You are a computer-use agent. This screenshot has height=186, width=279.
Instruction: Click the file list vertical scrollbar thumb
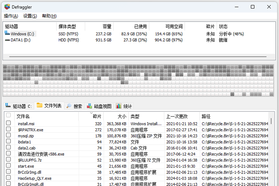pyautogui.click(x=271, y=121)
